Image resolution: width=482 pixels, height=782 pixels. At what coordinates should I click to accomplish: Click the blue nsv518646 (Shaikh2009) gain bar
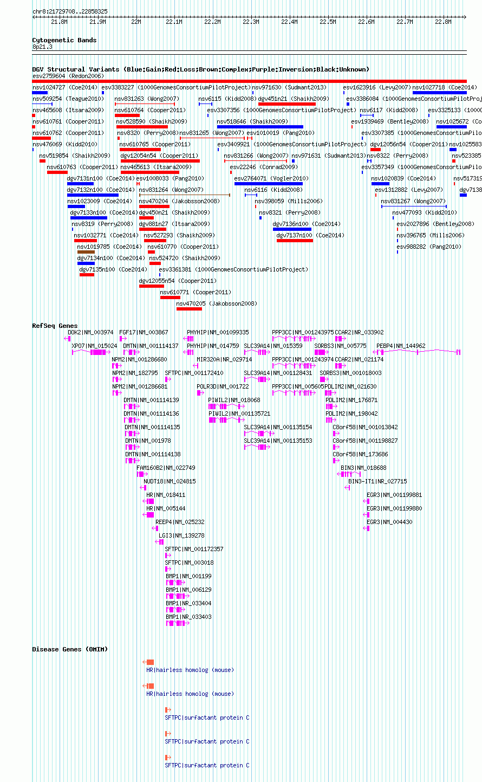[x=260, y=127]
